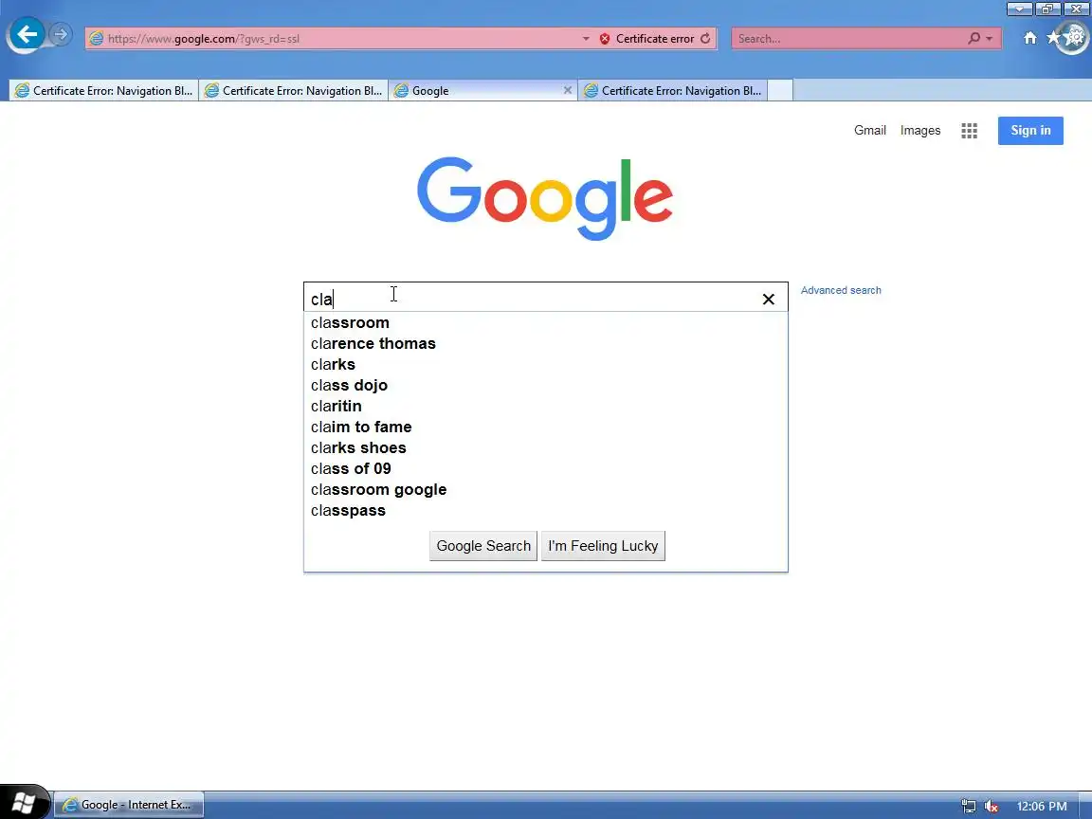Clear the search box with X
Screen dimensions: 1092x819
click(768, 299)
